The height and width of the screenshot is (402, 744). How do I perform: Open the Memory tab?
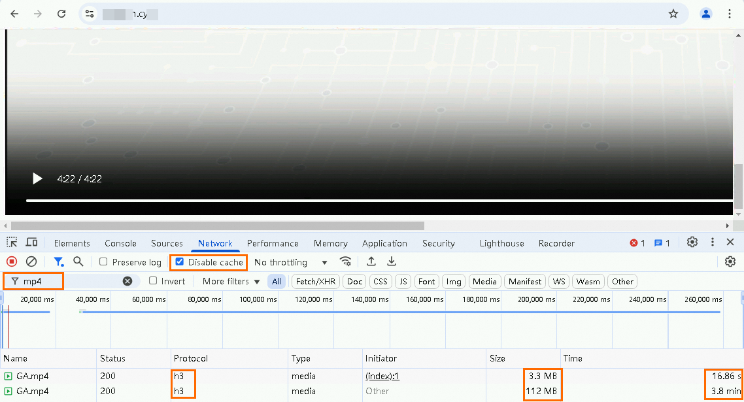tap(331, 243)
